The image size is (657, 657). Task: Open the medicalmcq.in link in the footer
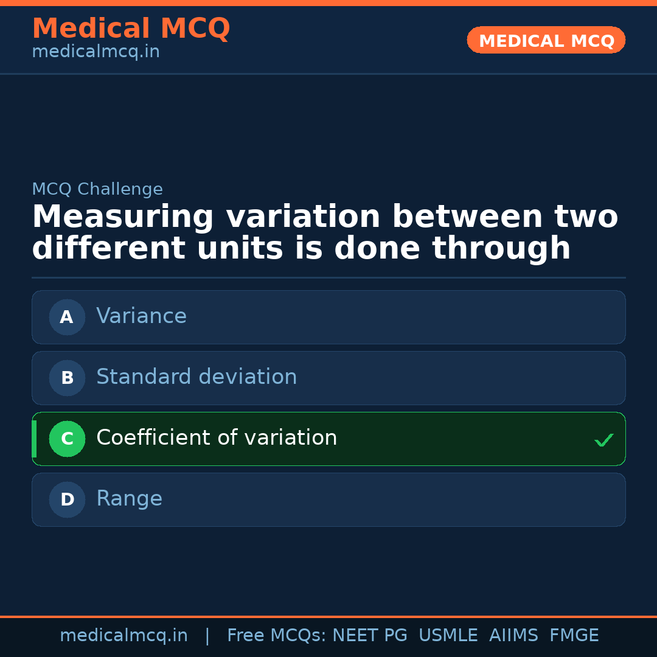point(123,636)
